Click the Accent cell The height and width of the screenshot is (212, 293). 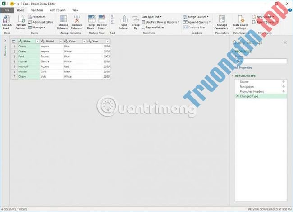point(51,66)
